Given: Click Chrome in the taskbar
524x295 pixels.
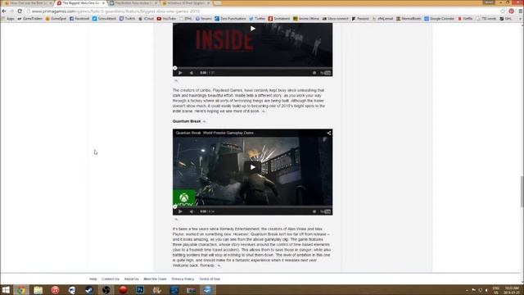Looking at the screenshot, I should pyautogui.click(x=21, y=290).
